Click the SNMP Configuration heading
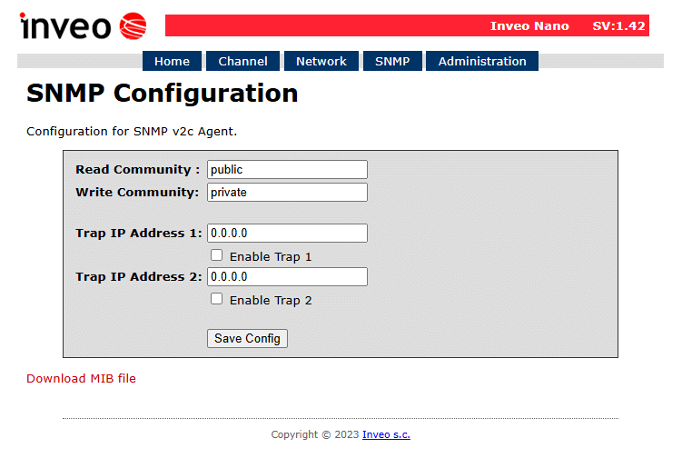 pos(162,93)
